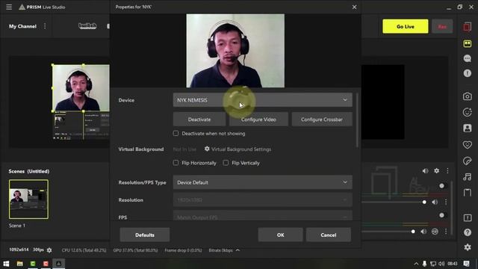Expand the Bitrate stats chevron
Viewport: 478px width, 269px height.
[x=238, y=250]
